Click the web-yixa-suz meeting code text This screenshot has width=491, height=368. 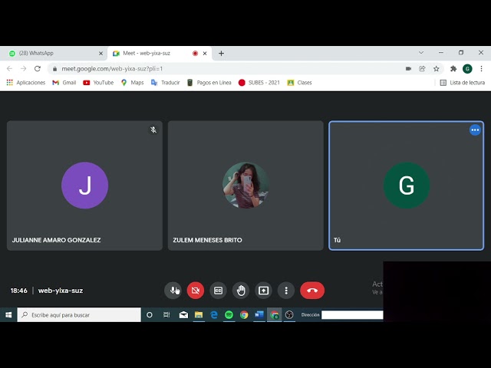pyautogui.click(x=61, y=291)
